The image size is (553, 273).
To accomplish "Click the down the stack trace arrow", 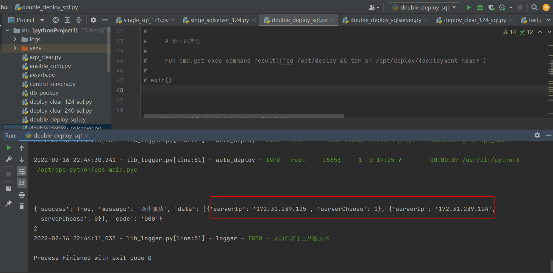I will (22, 160).
